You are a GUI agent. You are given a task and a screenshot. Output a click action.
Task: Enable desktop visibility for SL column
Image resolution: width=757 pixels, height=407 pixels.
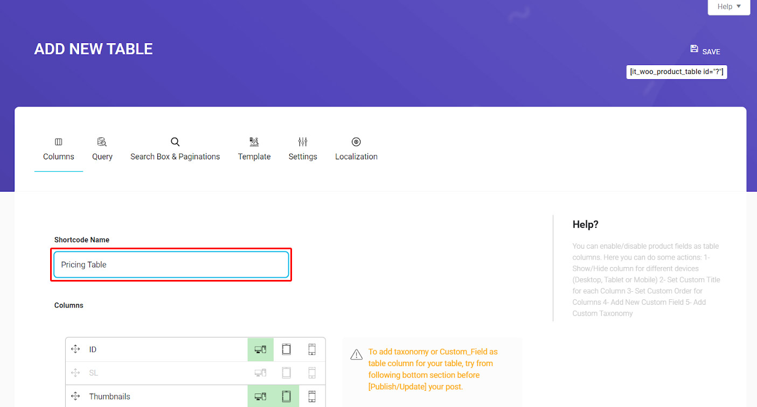(260, 373)
